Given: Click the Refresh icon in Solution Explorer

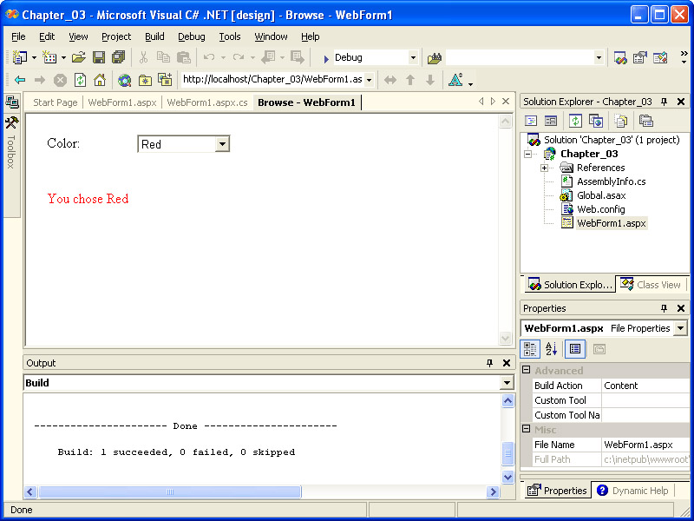Looking at the screenshot, I should coord(575,121).
